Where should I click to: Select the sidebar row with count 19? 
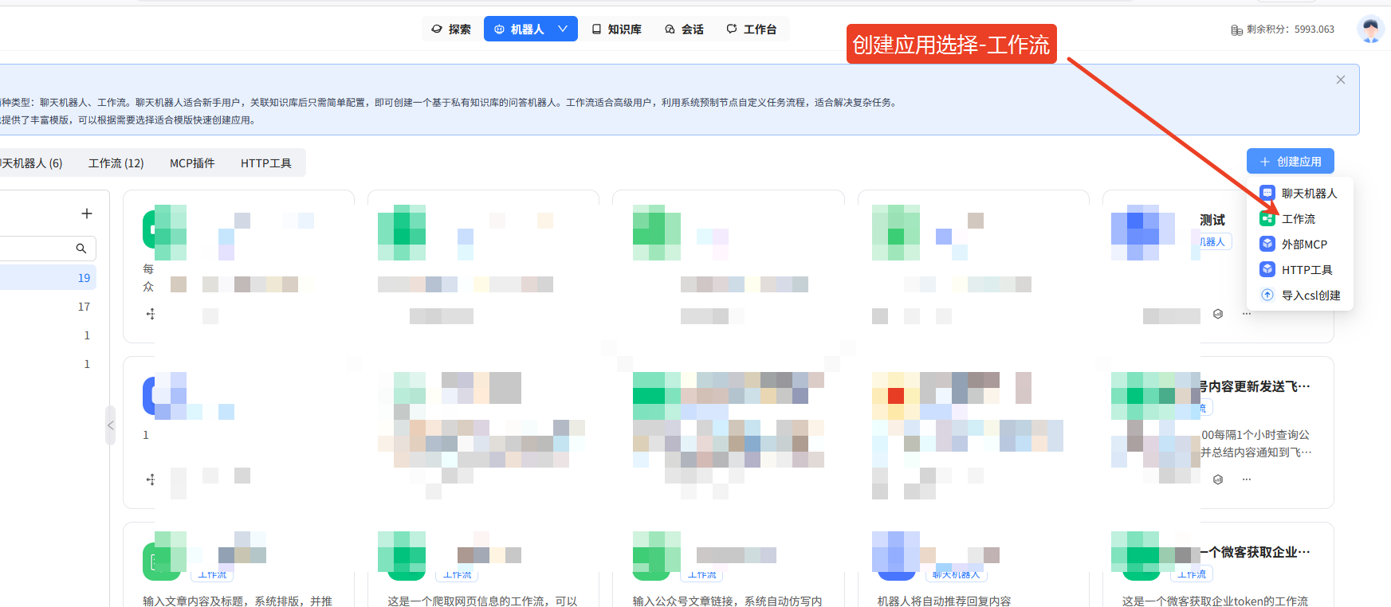[x=48, y=278]
